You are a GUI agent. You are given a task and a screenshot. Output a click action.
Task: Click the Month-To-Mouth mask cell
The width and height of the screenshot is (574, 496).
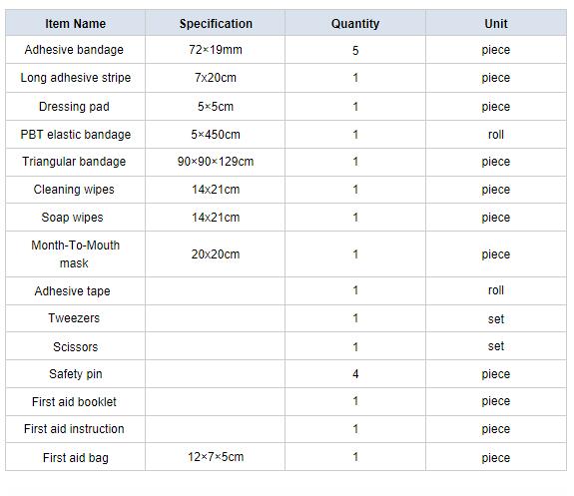tap(76, 254)
